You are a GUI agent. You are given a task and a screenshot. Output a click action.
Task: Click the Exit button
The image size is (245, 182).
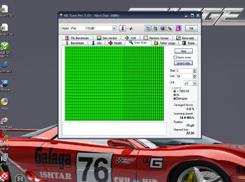click(x=191, y=28)
